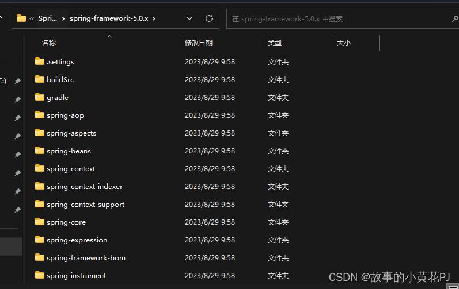Select the spring-beans folder name
The width and height of the screenshot is (459, 289).
point(69,151)
